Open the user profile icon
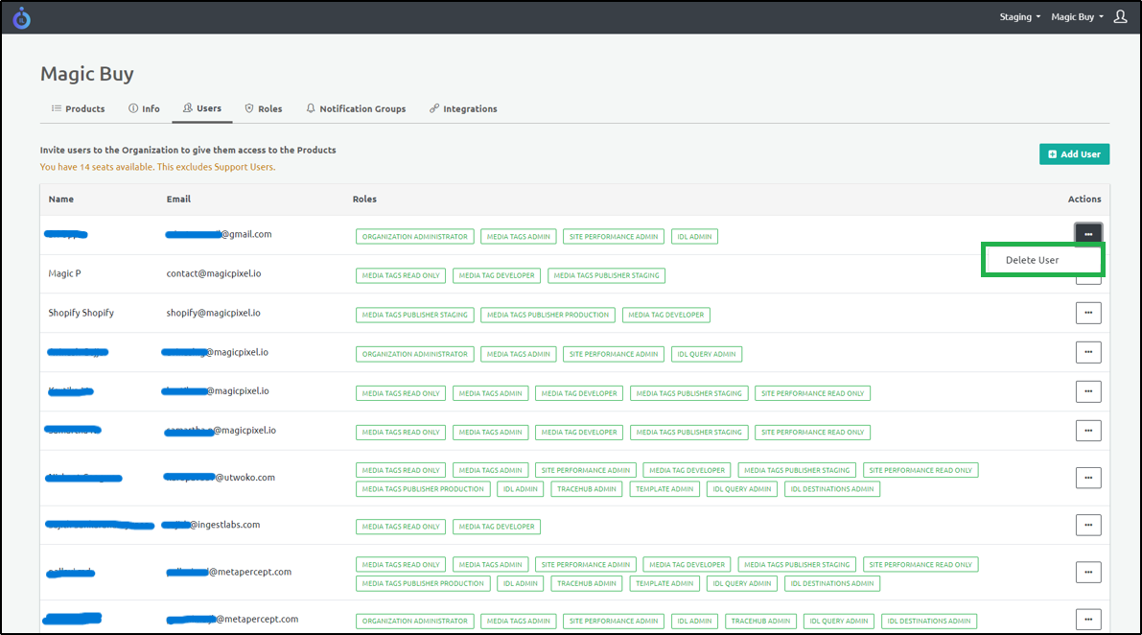This screenshot has height=635, width=1142. click(x=1120, y=17)
